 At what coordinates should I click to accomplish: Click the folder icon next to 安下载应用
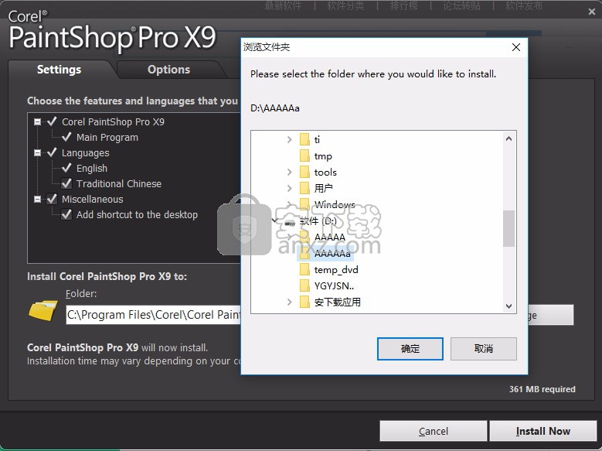[304, 302]
